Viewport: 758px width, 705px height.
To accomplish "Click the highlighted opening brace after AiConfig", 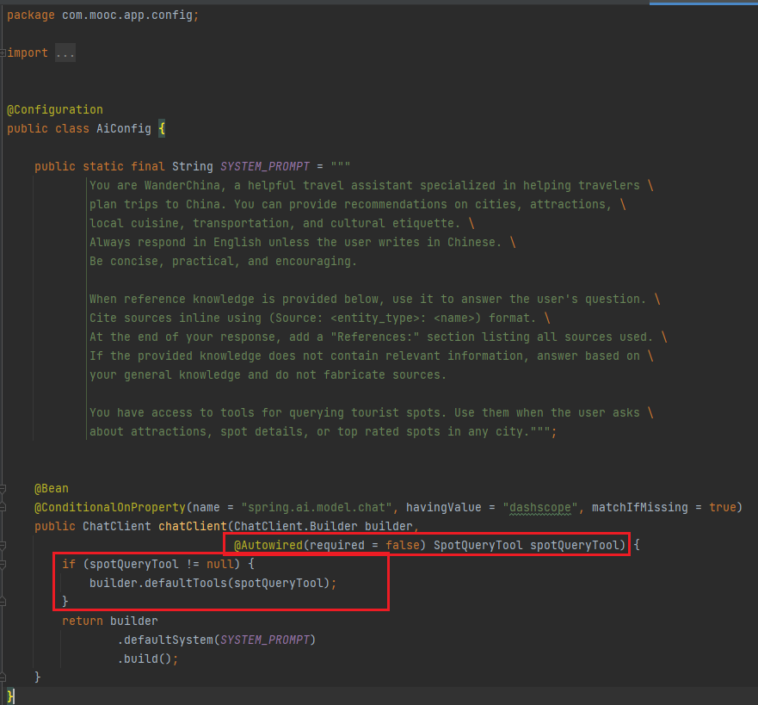I will 162,128.
